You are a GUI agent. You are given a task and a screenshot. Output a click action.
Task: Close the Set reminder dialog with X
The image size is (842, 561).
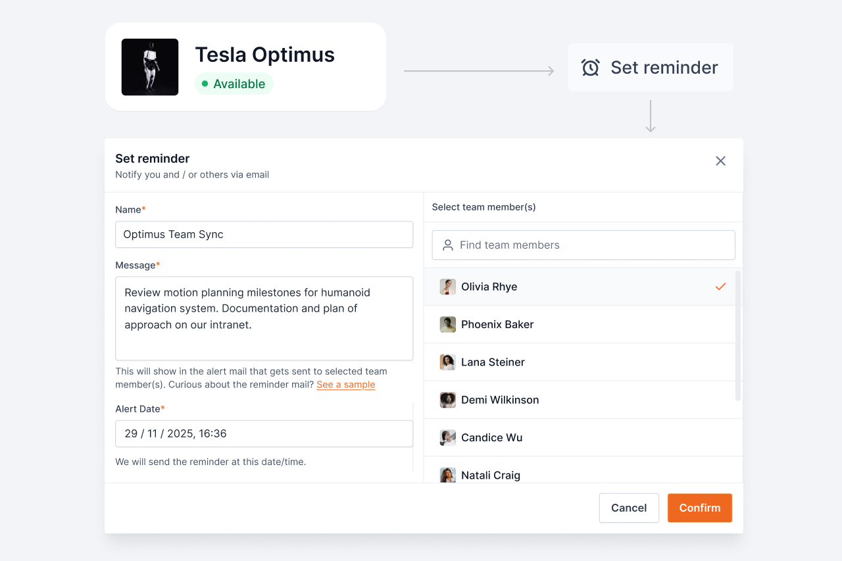point(720,161)
